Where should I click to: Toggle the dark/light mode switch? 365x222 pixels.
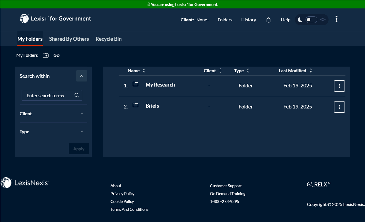(x=311, y=20)
